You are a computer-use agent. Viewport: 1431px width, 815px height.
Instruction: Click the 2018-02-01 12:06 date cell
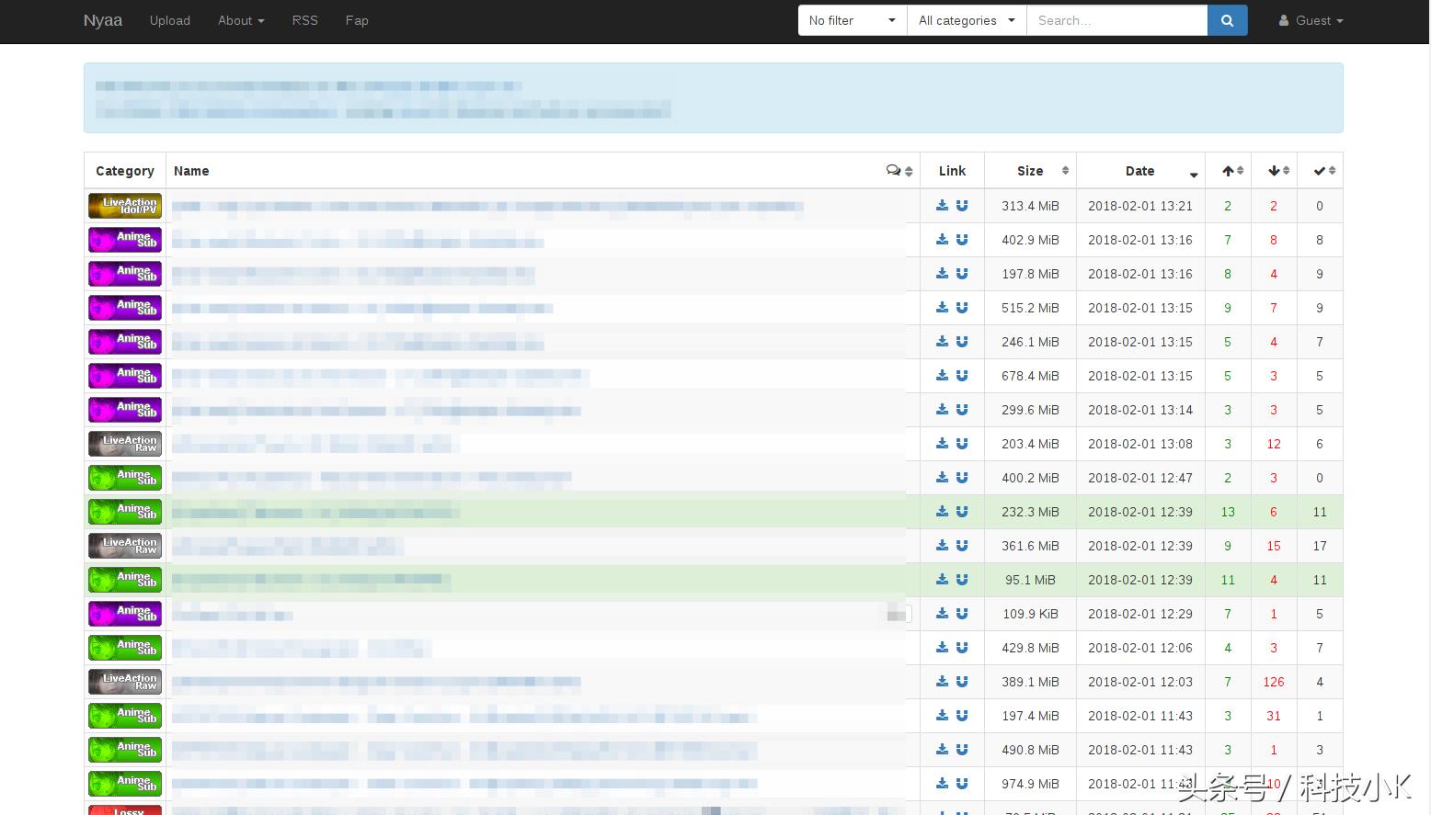[x=1140, y=648]
